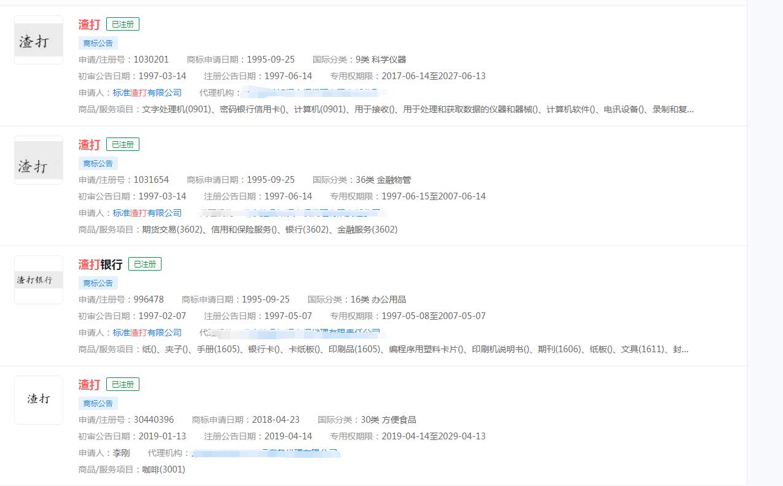Select classification 30类 方便食品
This screenshot has height=486, width=783.
coord(388,420)
